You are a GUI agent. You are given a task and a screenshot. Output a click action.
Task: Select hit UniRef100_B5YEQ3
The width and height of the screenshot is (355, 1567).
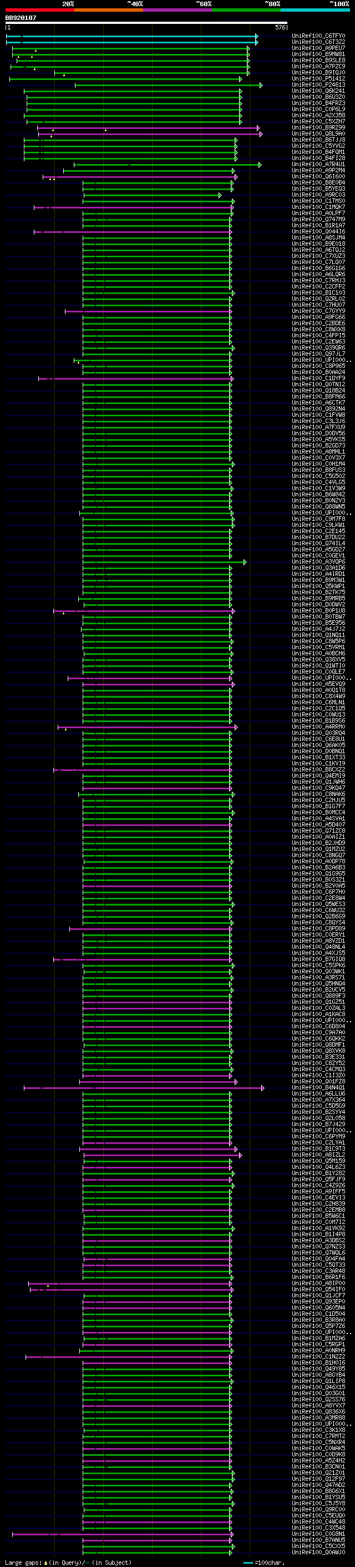tap(318, 189)
